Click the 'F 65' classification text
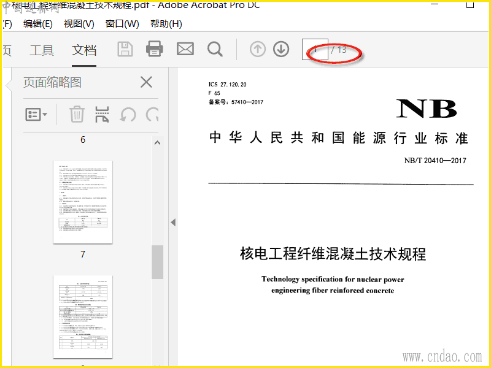The image size is (491, 368). (x=214, y=93)
